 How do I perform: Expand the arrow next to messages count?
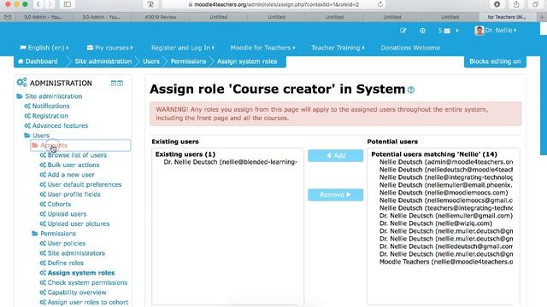pyautogui.click(x=457, y=31)
